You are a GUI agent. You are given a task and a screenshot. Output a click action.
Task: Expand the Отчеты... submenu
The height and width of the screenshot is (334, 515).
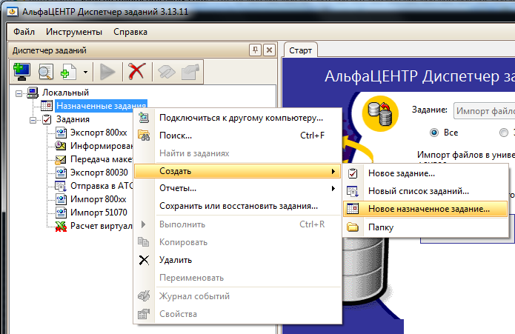(x=237, y=188)
